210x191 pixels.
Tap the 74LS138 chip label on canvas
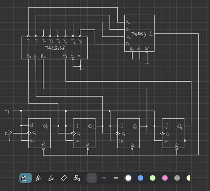(55, 48)
